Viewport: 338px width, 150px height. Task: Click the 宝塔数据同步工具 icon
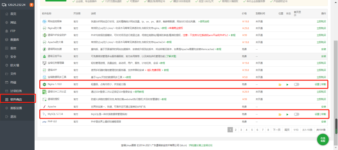coord(44,77)
